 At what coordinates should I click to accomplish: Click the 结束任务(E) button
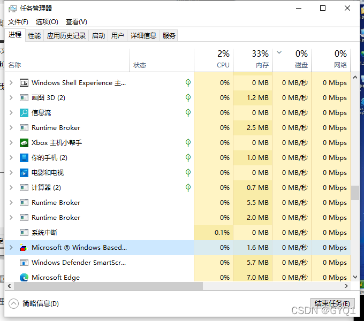(332, 303)
